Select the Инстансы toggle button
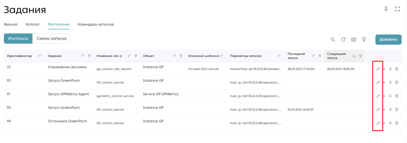Image resolution: width=407 pixels, height=143 pixels. tap(18, 39)
